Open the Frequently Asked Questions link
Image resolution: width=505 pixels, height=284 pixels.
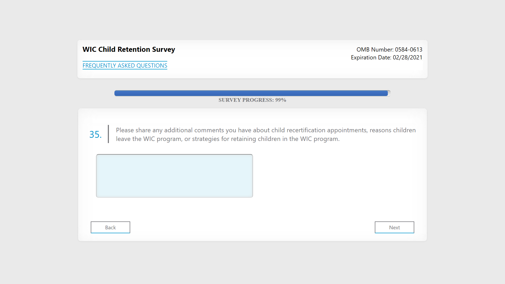click(125, 65)
